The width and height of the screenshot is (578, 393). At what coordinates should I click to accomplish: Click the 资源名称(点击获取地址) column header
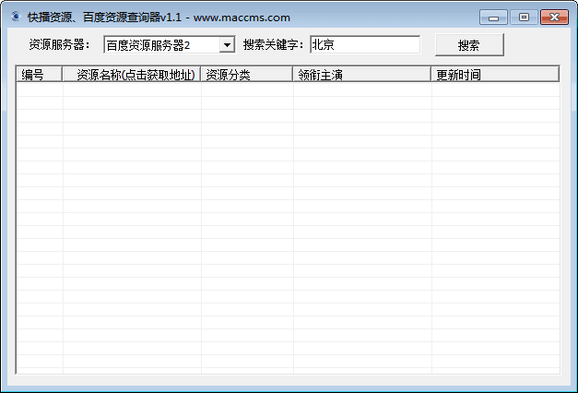coord(132,75)
